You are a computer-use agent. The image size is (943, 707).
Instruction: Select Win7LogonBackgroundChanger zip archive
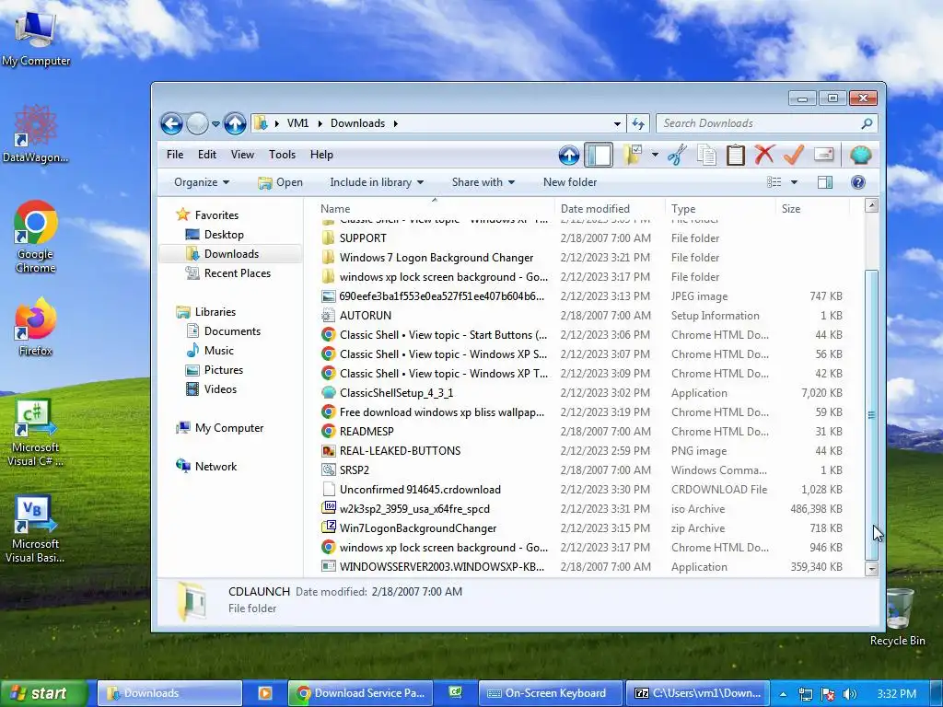coord(418,528)
